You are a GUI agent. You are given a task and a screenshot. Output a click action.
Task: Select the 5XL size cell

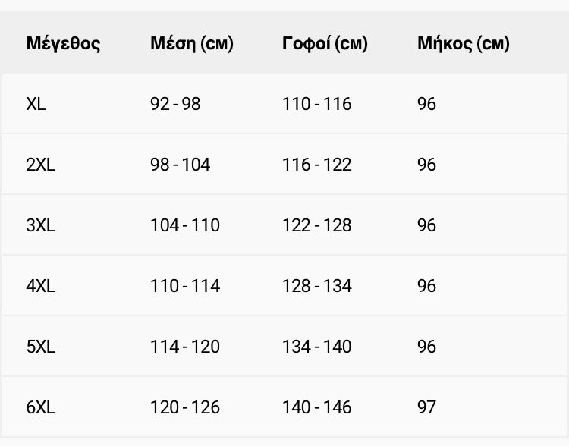click(41, 347)
